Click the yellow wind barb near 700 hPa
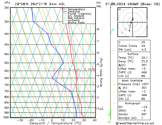This screenshot has width=162, height=125. click(x=113, y=84)
